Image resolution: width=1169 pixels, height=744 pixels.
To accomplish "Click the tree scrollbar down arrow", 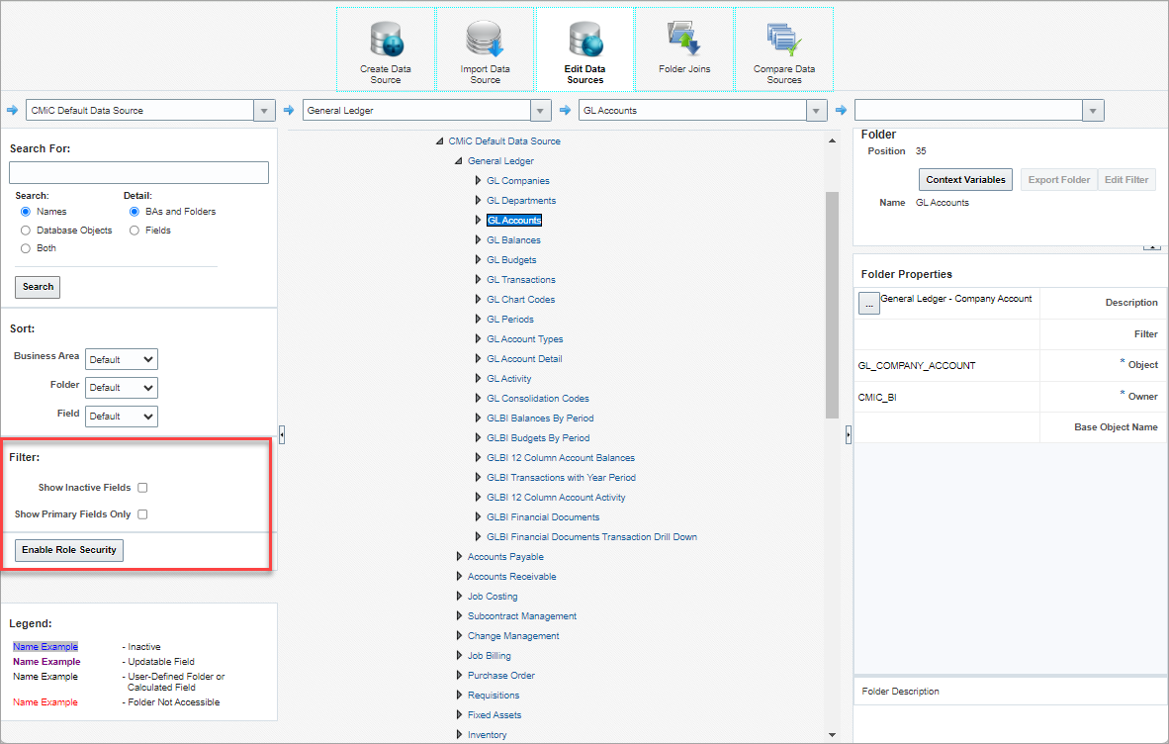I will click(x=832, y=735).
